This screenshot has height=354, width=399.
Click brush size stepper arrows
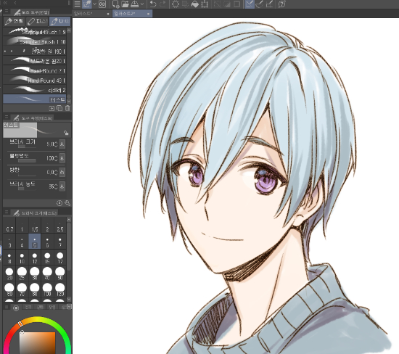tap(57, 144)
